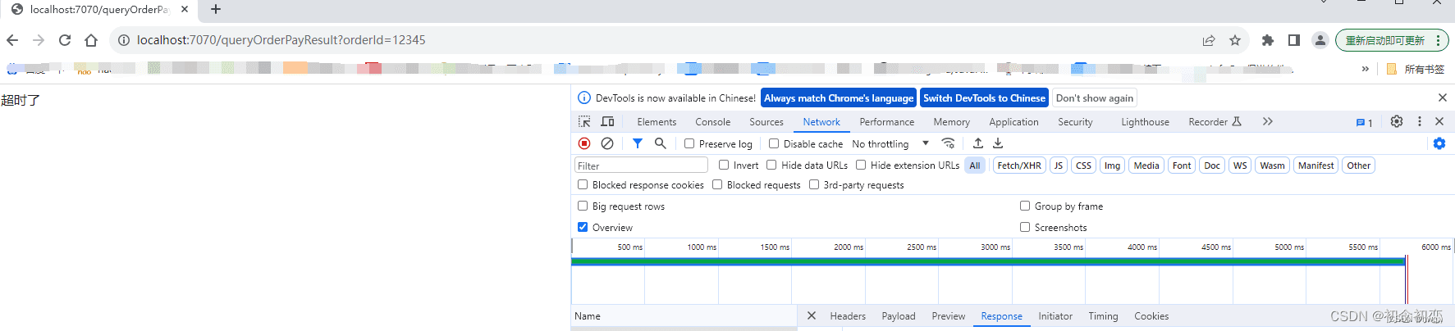Open the No throttling dropdown

890,143
